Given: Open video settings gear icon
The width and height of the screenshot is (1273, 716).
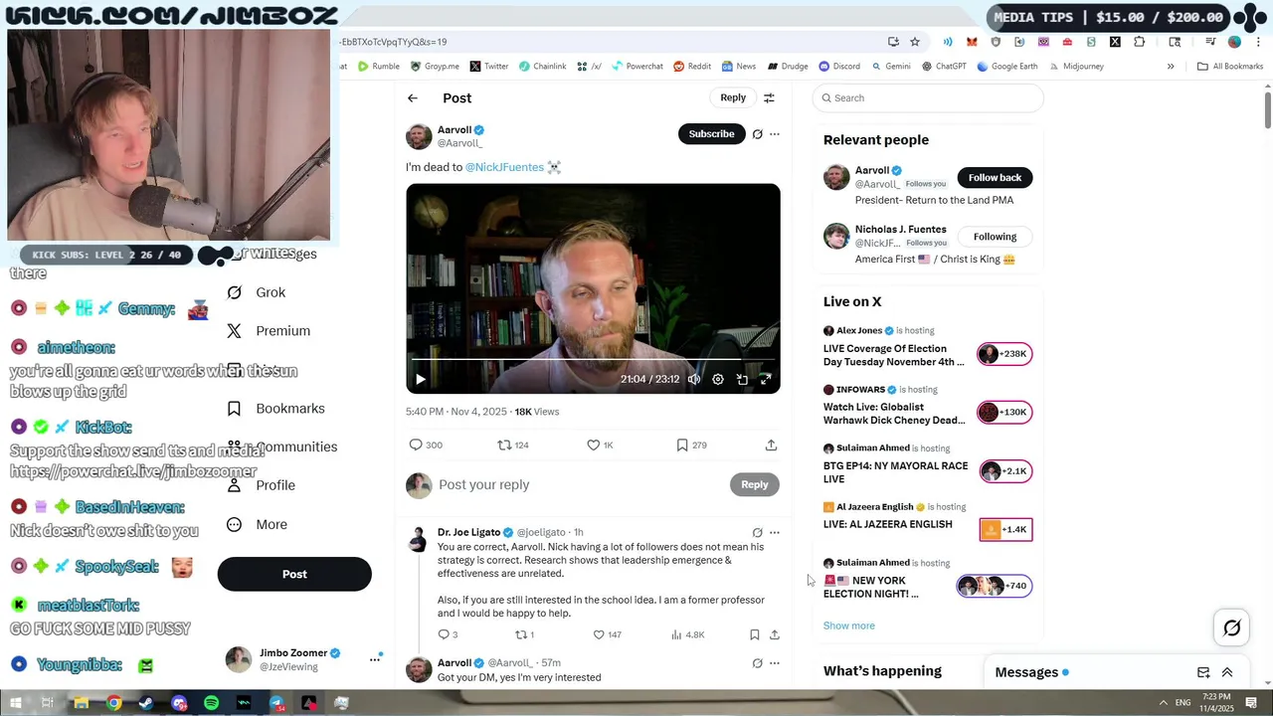Looking at the screenshot, I should [718, 379].
